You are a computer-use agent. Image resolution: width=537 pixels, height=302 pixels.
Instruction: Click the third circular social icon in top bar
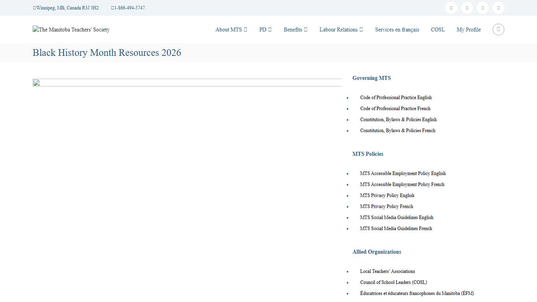point(482,8)
